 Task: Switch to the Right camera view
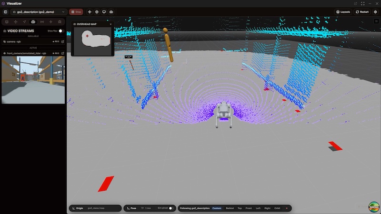(x=267, y=208)
